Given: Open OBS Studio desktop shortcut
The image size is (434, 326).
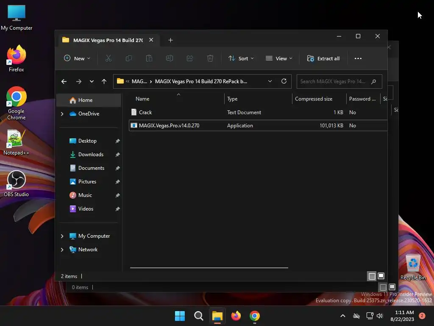Looking at the screenshot, I should tap(17, 183).
